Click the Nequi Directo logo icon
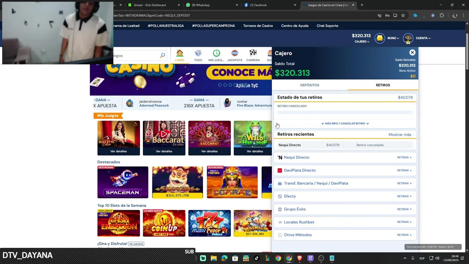469x264 pixels. 280,157
